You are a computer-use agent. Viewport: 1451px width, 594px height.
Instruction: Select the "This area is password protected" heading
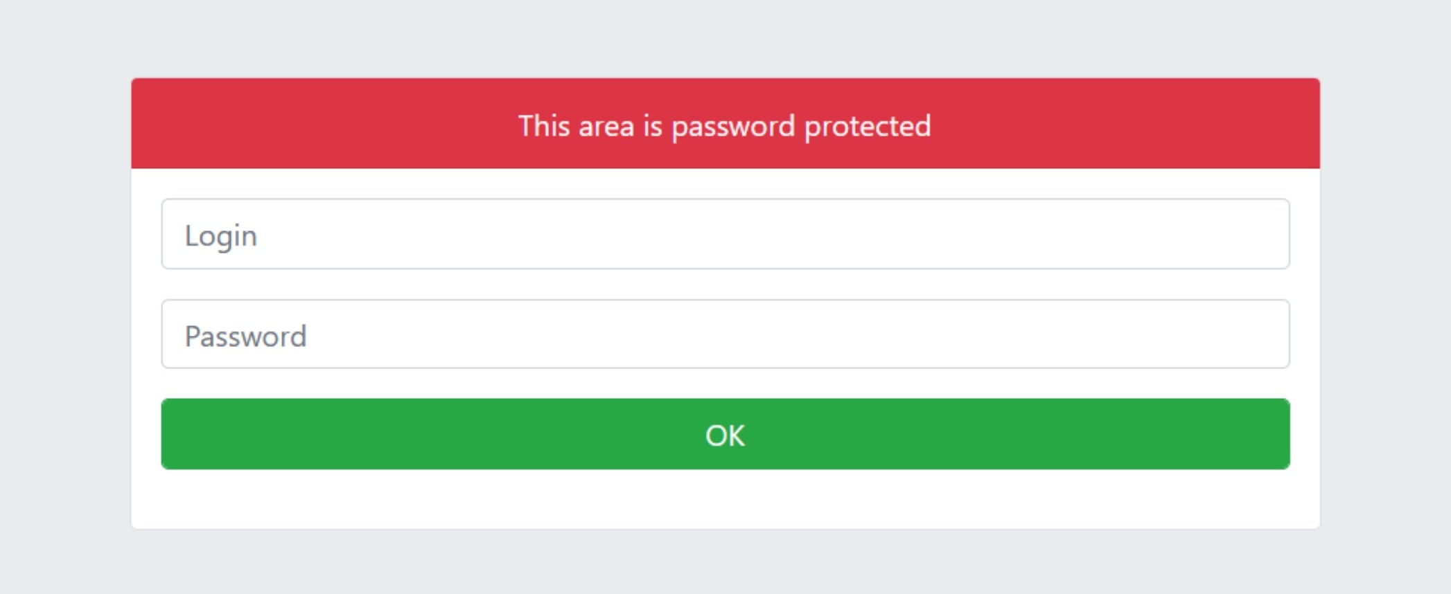pyautogui.click(x=725, y=126)
